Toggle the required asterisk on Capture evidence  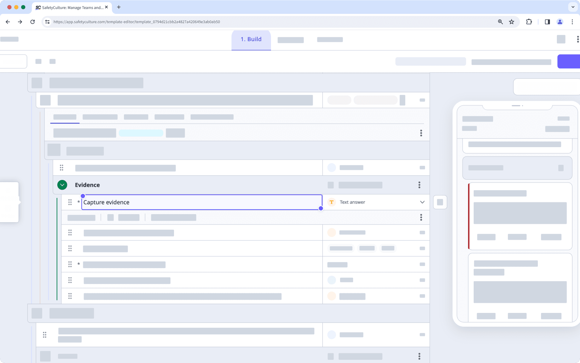click(x=78, y=202)
